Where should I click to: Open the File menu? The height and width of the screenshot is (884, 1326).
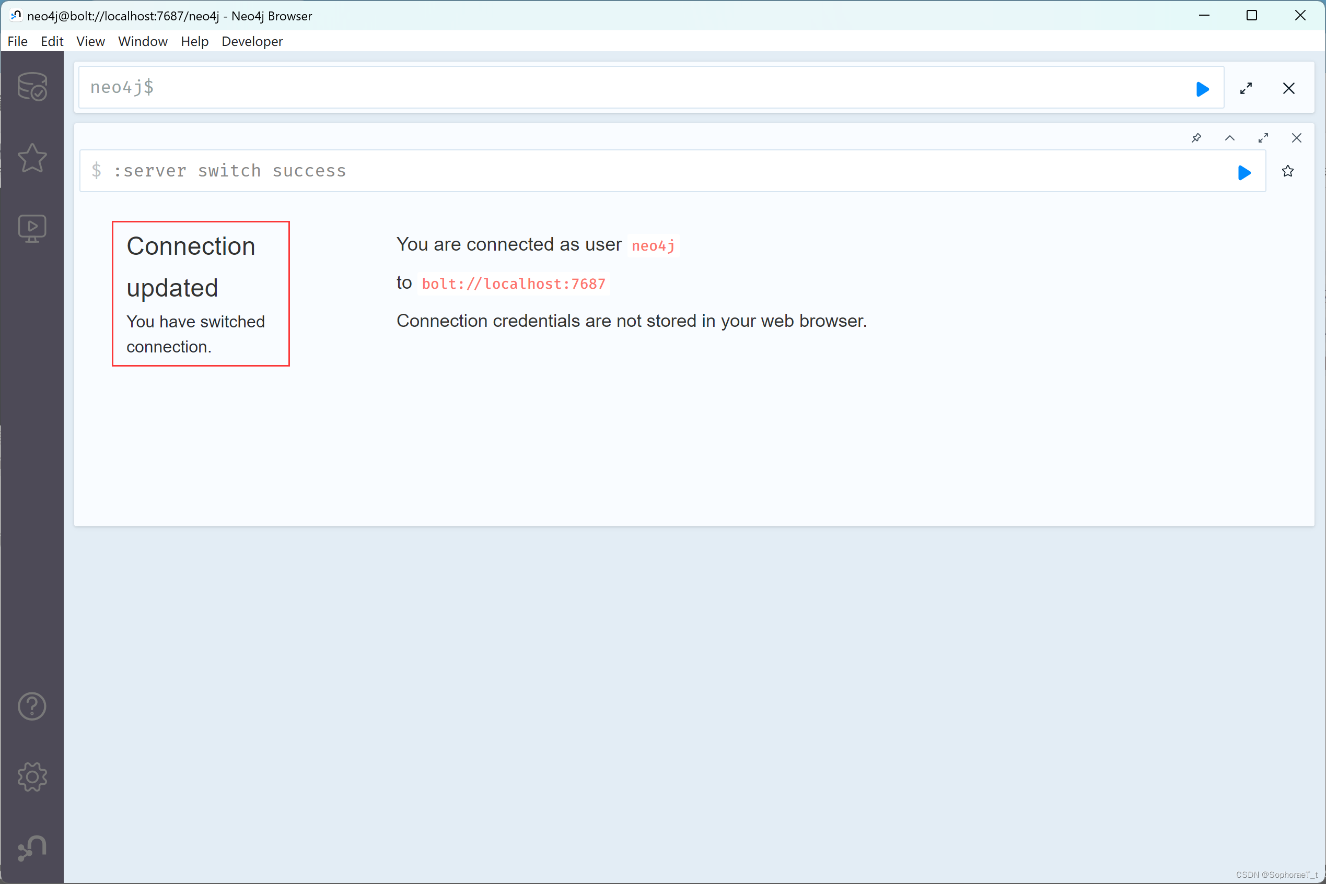[x=17, y=41]
